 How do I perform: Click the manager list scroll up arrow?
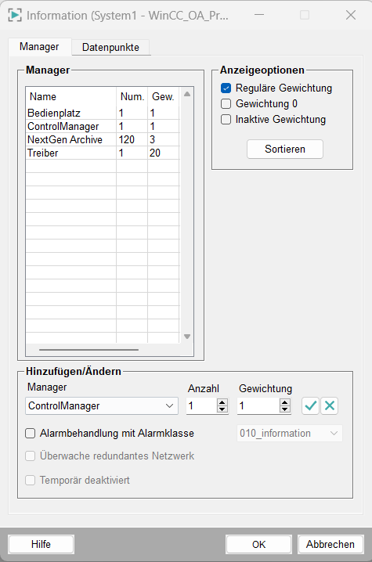187,94
